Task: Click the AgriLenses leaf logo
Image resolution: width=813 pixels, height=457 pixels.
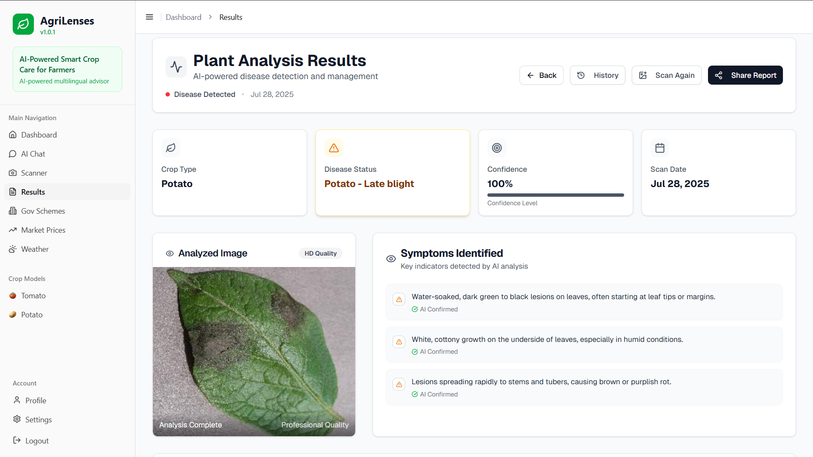Action: tap(23, 24)
